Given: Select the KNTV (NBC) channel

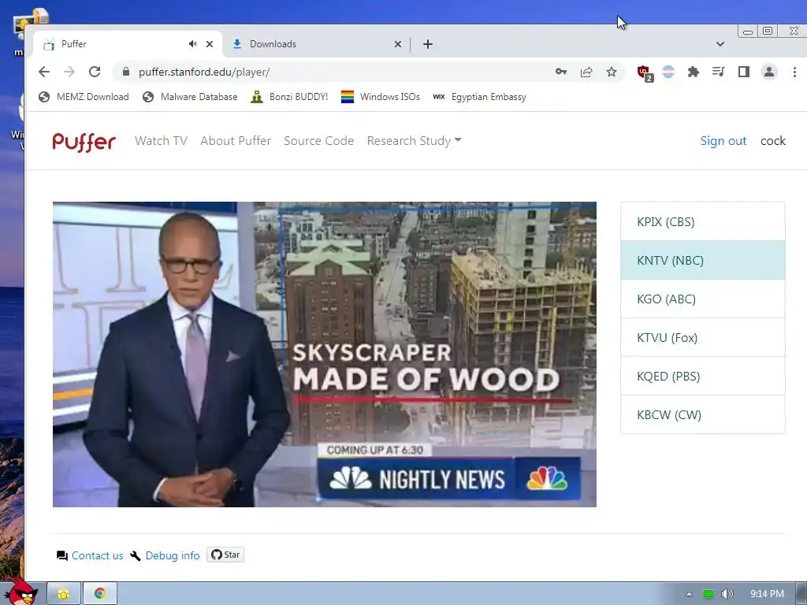Looking at the screenshot, I should (x=702, y=260).
